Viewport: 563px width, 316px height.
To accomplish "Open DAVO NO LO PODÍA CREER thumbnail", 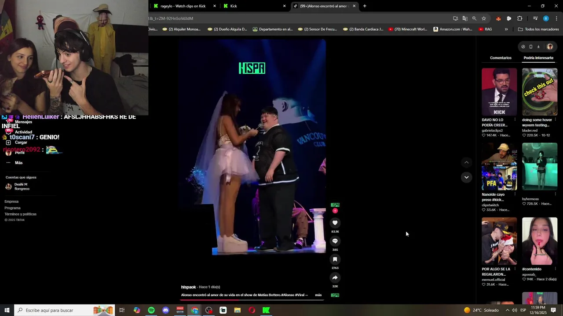I will tap(499, 92).
